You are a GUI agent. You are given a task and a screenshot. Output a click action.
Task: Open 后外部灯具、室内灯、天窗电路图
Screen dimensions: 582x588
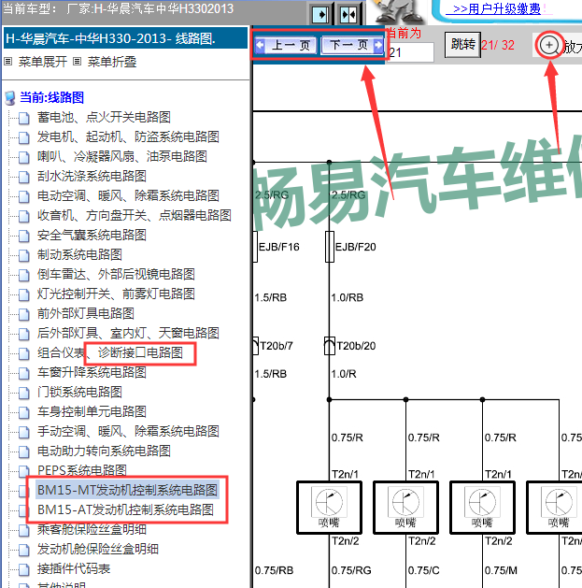(128, 333)
